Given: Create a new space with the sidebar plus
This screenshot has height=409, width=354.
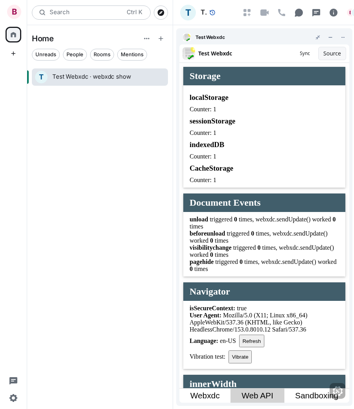Looking at the screenshot, I should [x=13, y=53].
